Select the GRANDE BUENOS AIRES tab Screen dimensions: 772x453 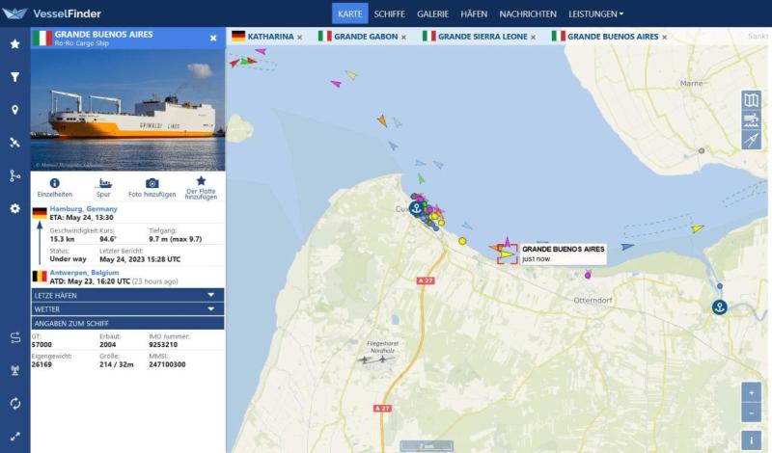(613, 37)
